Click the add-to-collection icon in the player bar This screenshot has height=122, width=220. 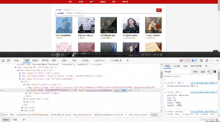pyautogui.click(x=146, y=55)
